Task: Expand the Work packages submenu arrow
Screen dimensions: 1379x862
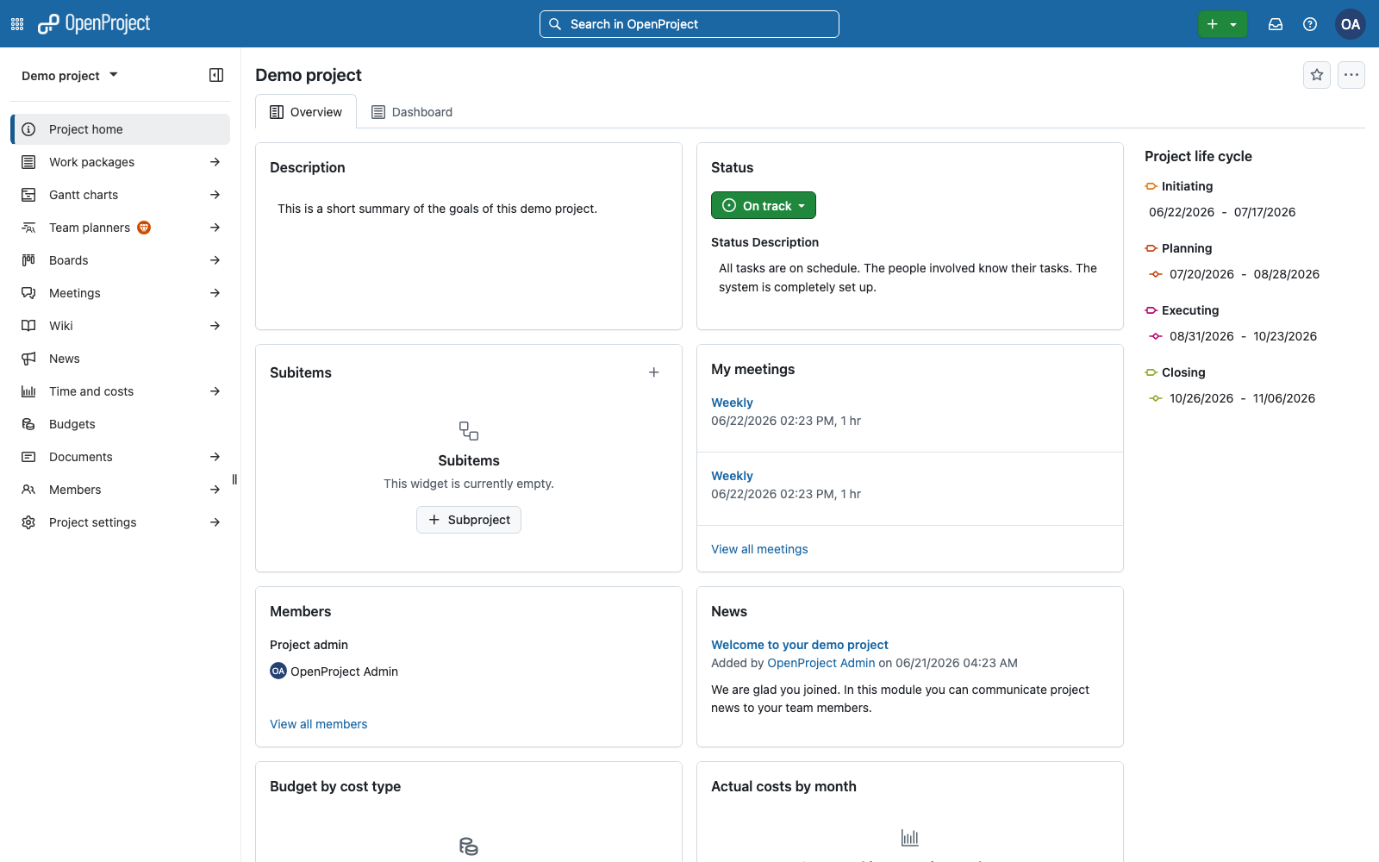Action: point(215,162)
